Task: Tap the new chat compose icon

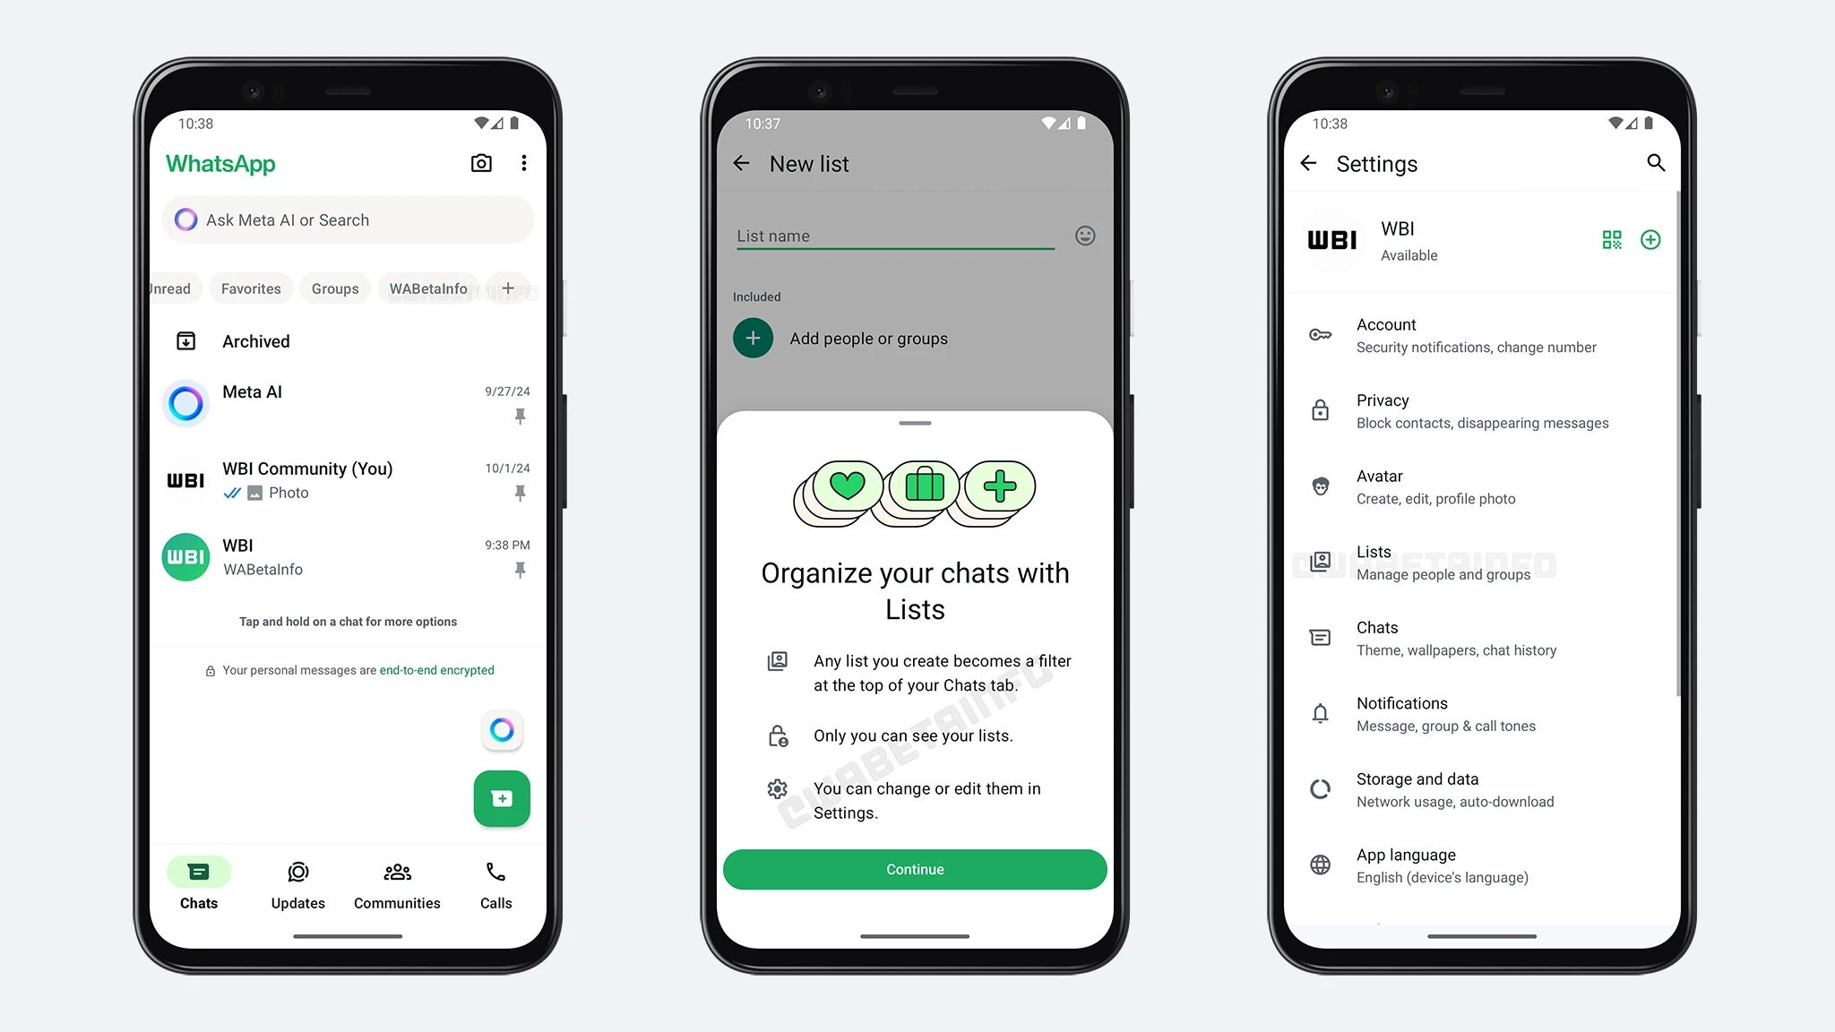Action: tap(500, 797)
